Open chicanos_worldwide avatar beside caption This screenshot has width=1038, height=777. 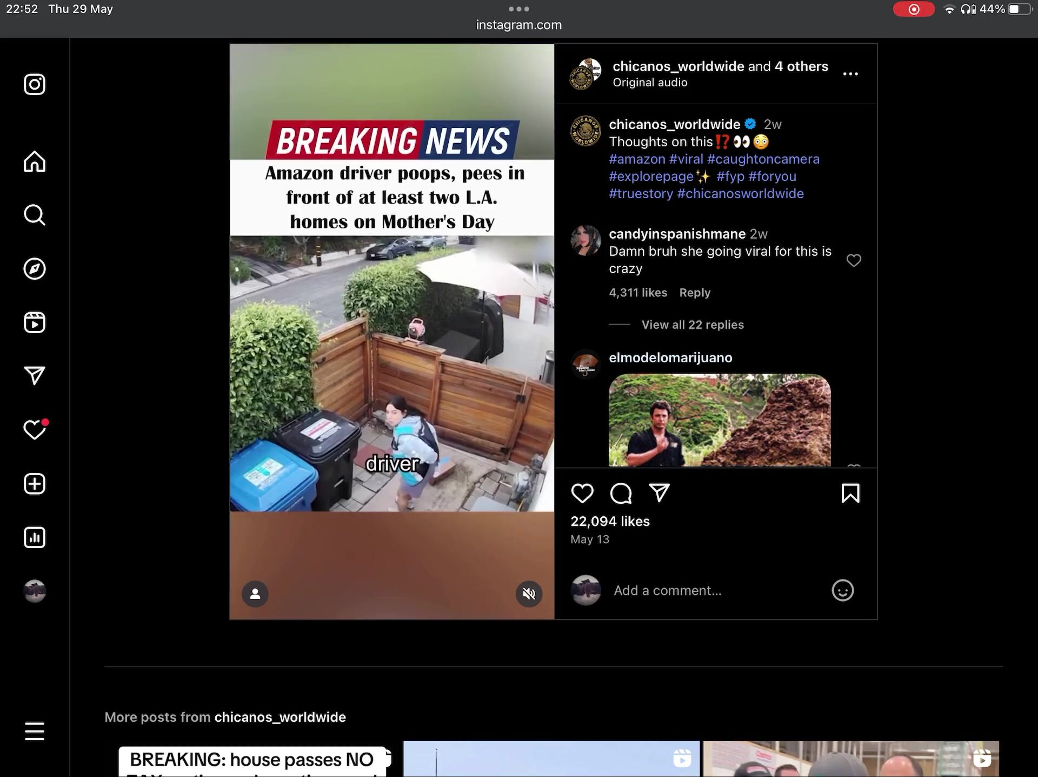pyautogui.click(x=585, y=131)
